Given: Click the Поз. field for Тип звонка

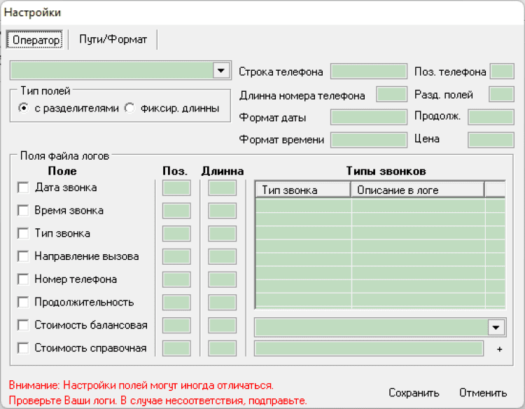Looking at the screenshot, I should pos(176,234).
